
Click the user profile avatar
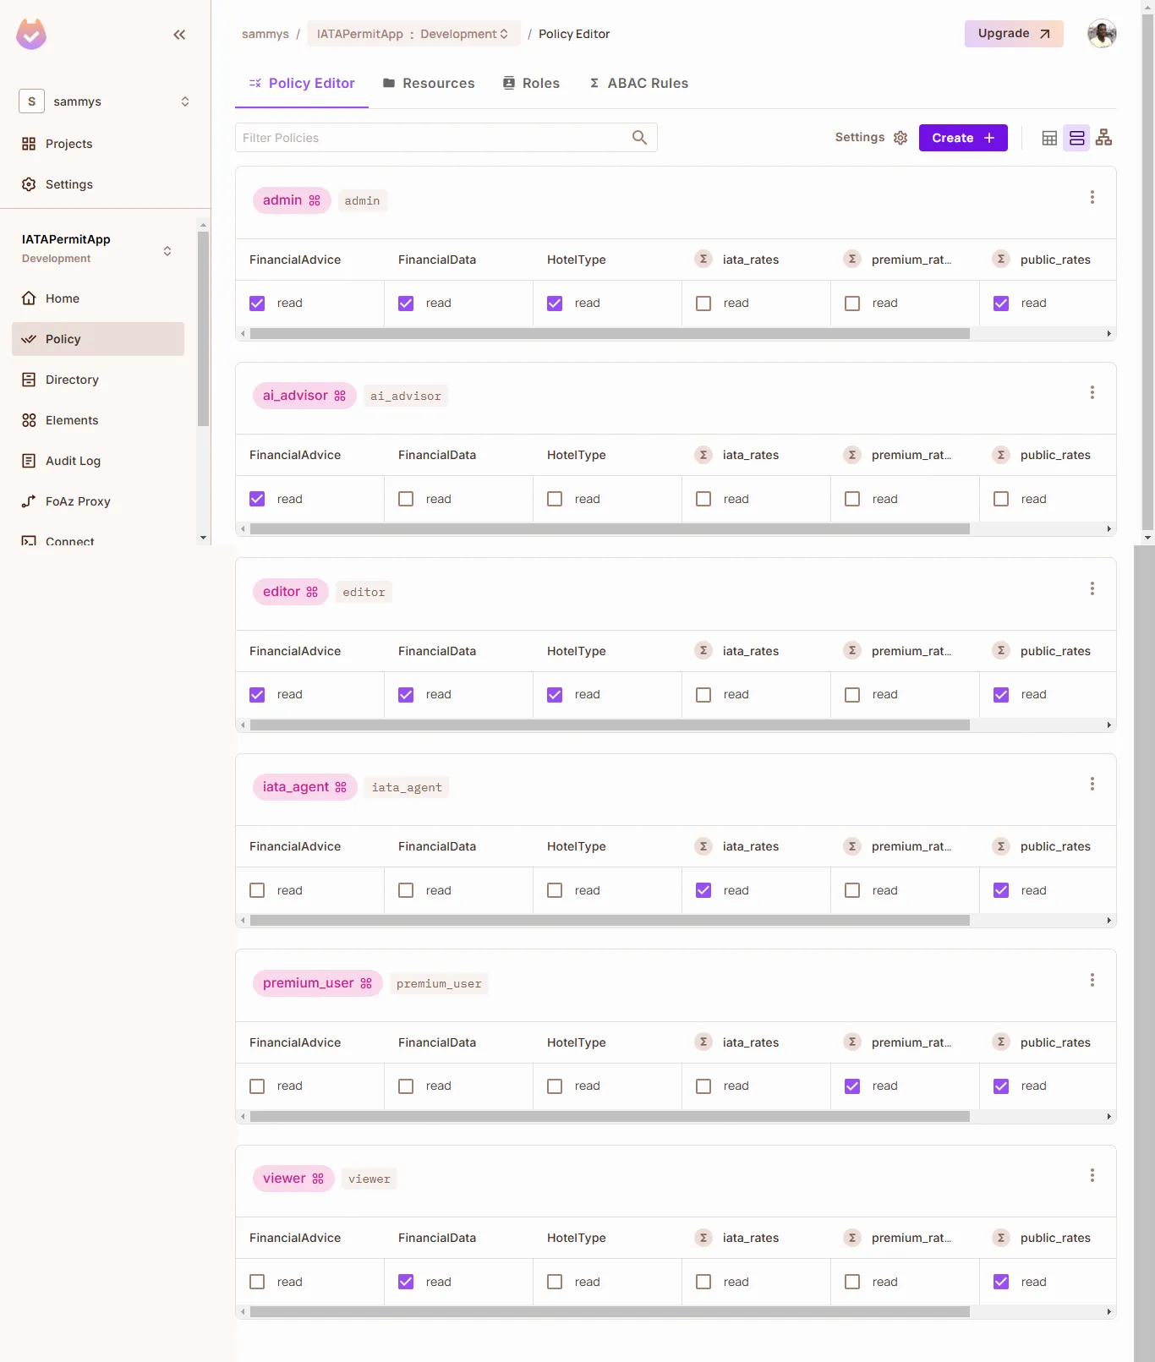(1101, 34)
